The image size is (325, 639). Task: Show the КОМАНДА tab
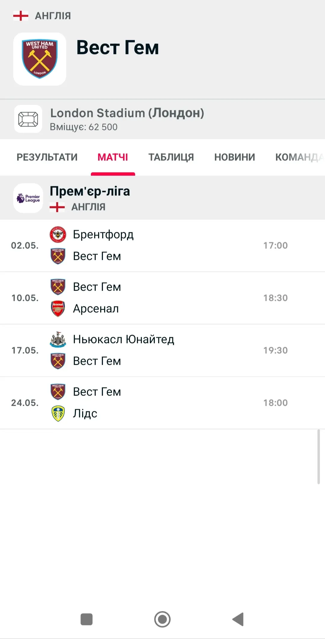pos(298,157)
